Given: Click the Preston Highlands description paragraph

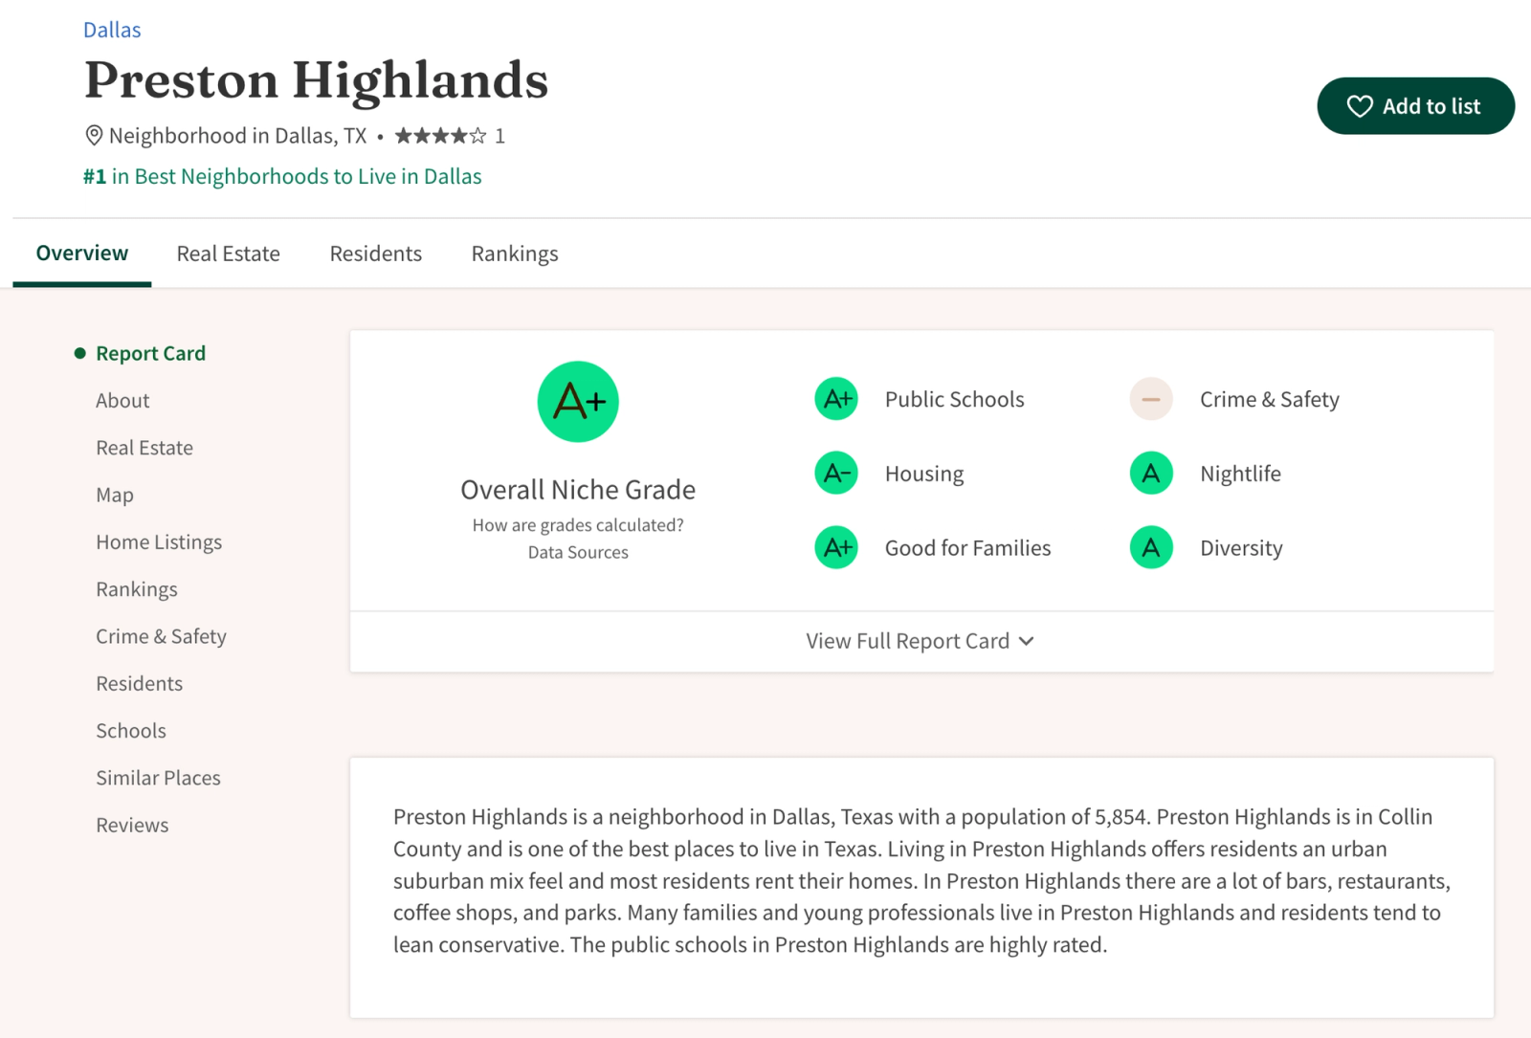Looking at the screenshot, I should [921, 881].
